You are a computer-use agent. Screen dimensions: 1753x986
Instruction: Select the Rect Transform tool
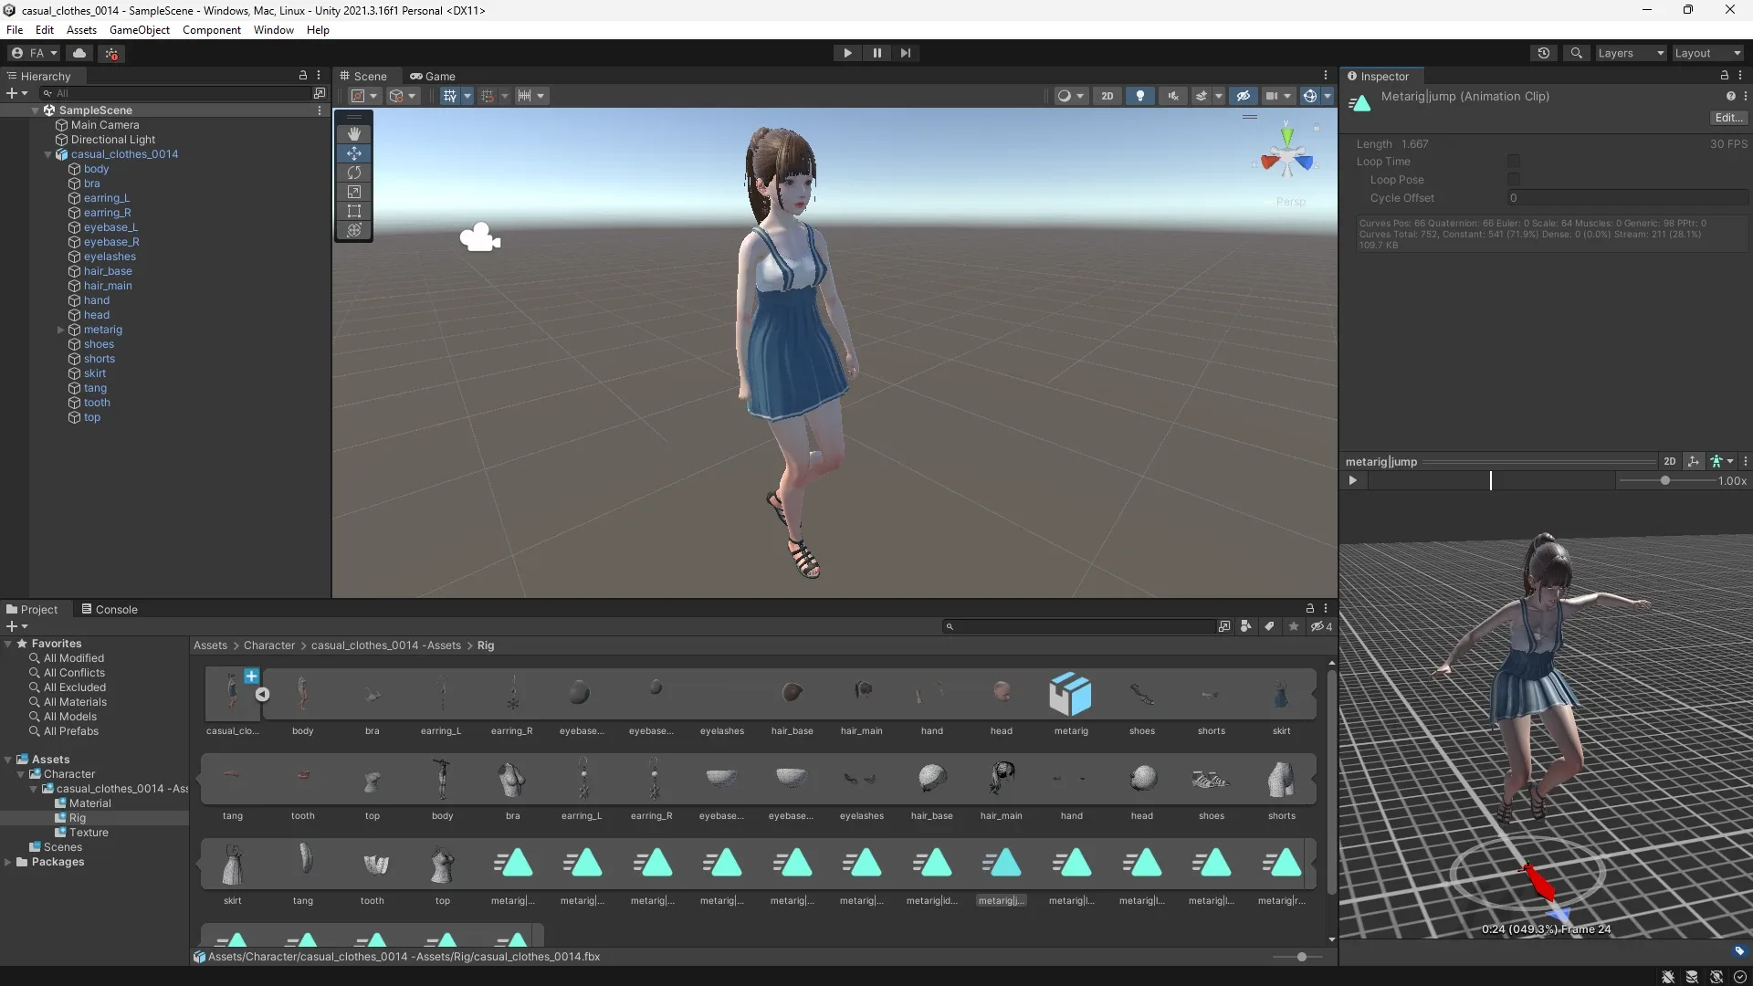(x=354, y=211)
